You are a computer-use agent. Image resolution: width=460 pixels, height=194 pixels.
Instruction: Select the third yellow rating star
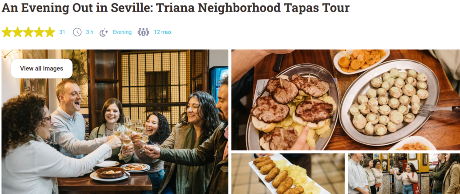tap(28, 32)
